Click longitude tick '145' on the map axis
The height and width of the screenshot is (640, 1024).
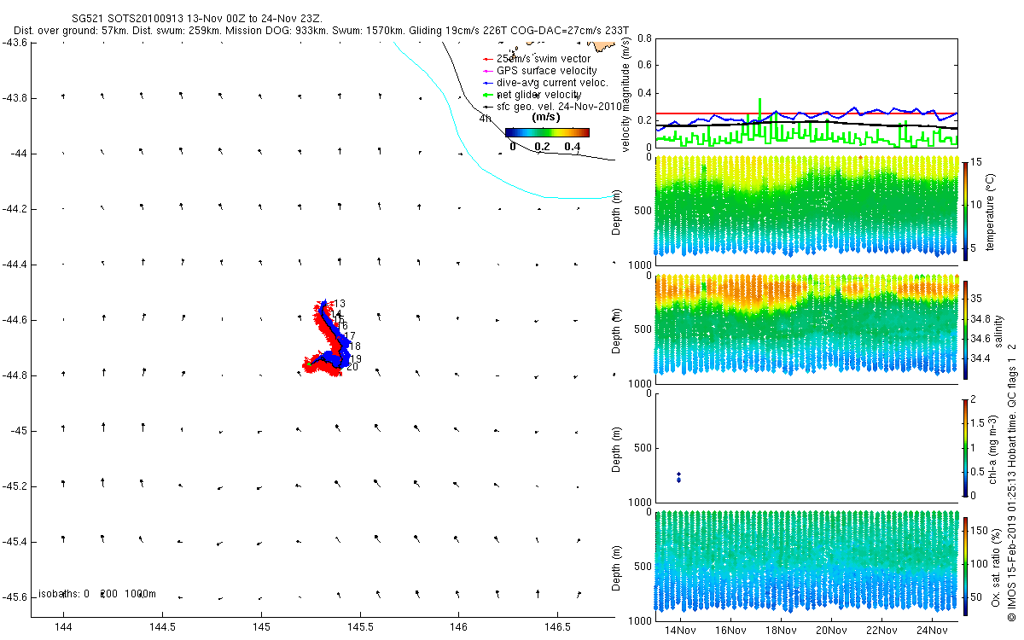point(261,626)
